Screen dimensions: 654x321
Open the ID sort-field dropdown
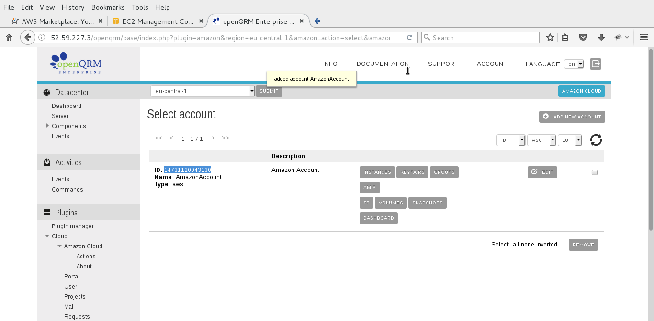[x=511, y=140]
